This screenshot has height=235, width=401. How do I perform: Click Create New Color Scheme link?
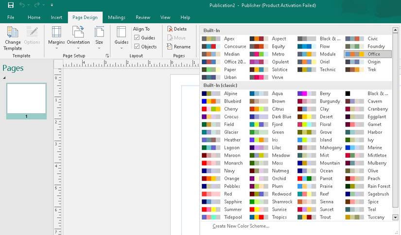[241, 226]
